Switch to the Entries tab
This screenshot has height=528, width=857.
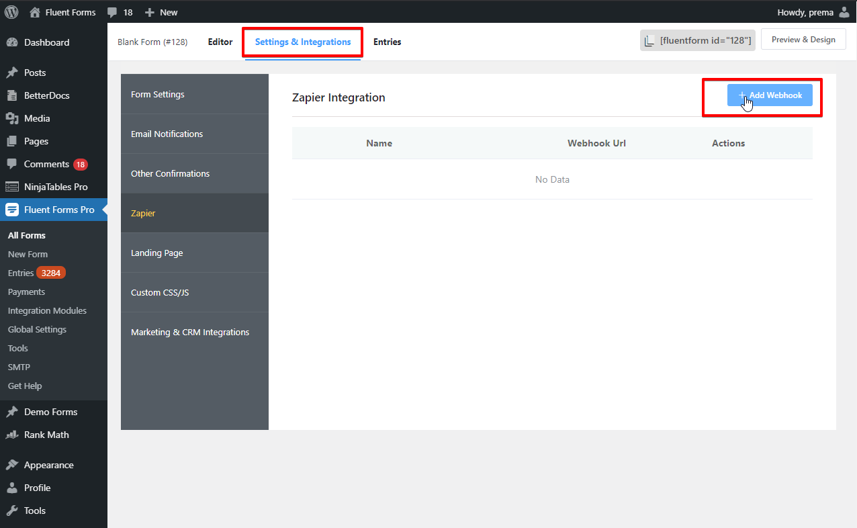387,42
